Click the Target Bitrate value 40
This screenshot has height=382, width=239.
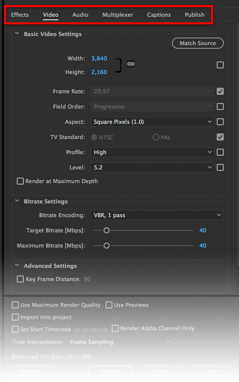(x=202, y=230)
